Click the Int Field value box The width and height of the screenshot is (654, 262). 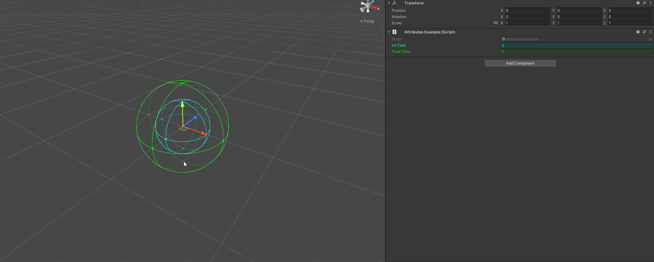click(577, 46)
